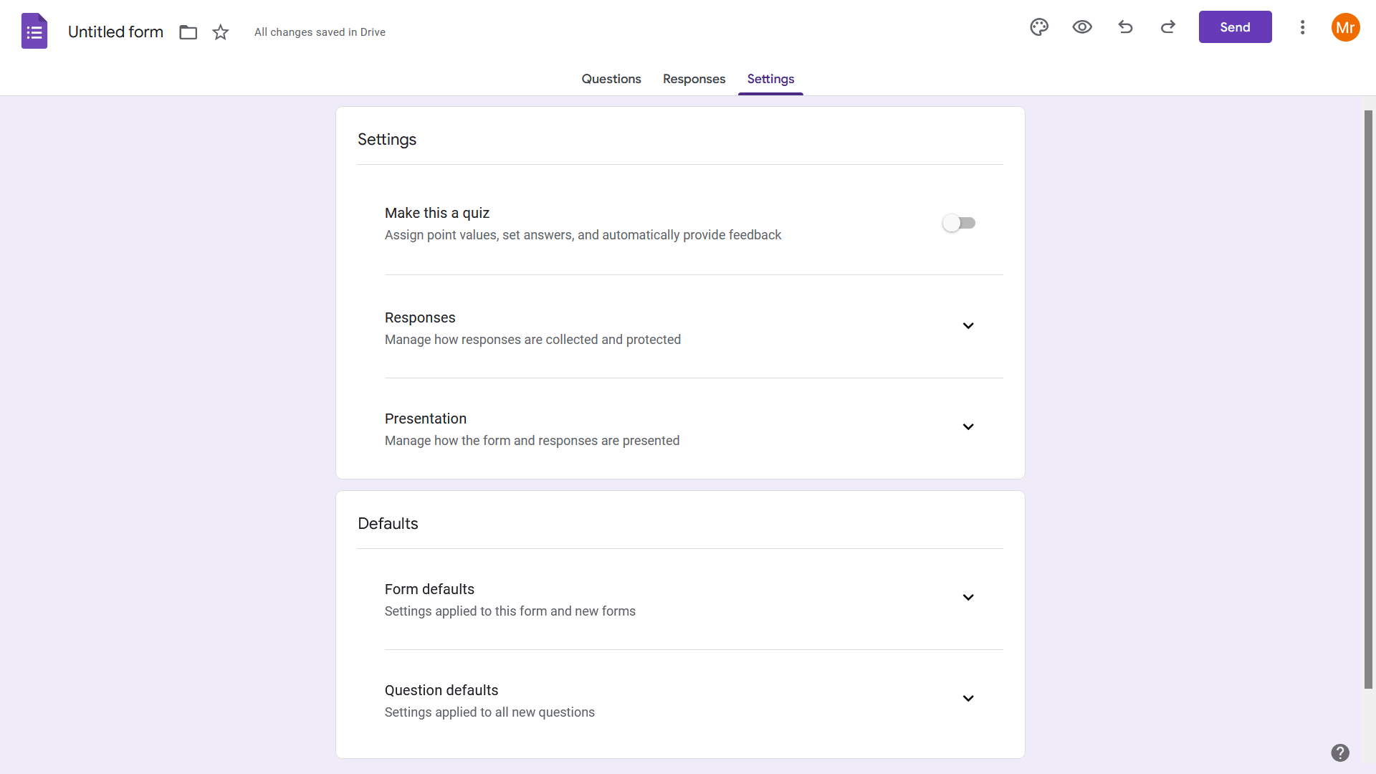Click the move to folder icon
Viewport: 1376px width, 774px height.
[188, 32]
